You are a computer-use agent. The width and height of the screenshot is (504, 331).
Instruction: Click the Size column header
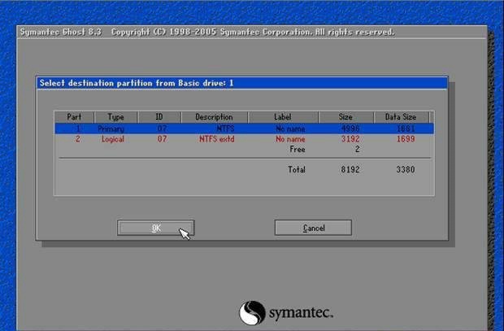(345, 117)
